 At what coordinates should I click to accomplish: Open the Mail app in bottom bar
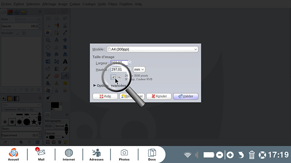coord(41,155)
